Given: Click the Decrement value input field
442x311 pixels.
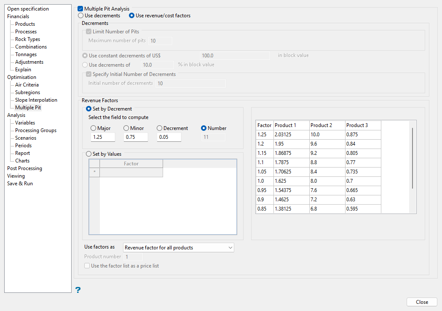Looking at the screenshot, I should point(169,137).
